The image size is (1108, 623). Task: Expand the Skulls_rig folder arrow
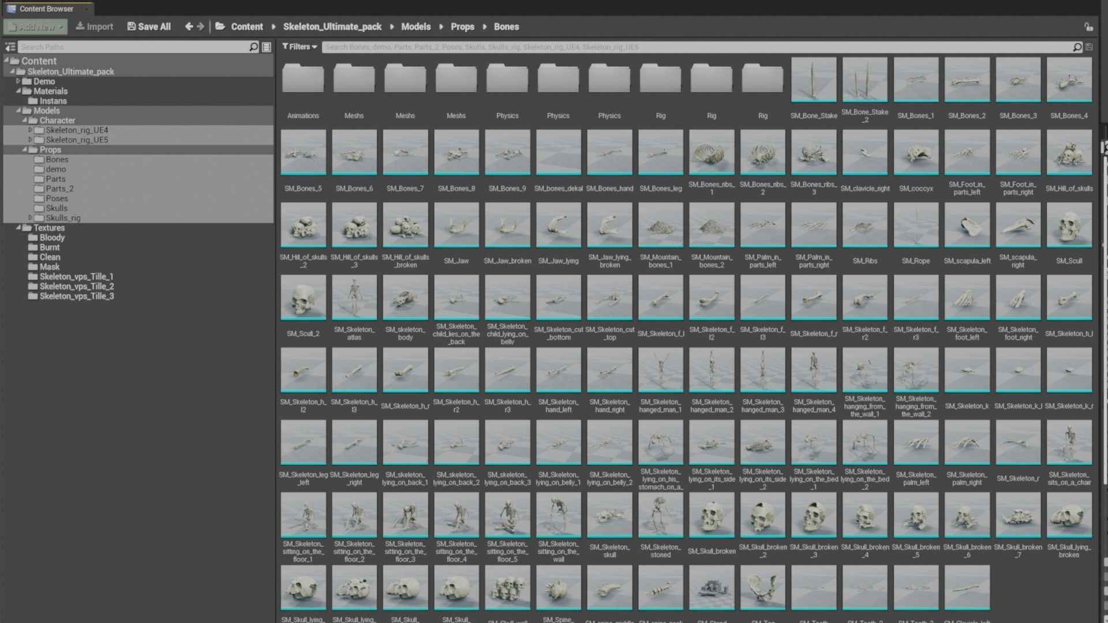coord(30,218)
